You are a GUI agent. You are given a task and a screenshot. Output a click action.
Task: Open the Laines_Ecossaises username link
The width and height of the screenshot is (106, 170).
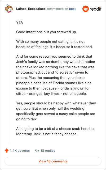pos(31,9)
